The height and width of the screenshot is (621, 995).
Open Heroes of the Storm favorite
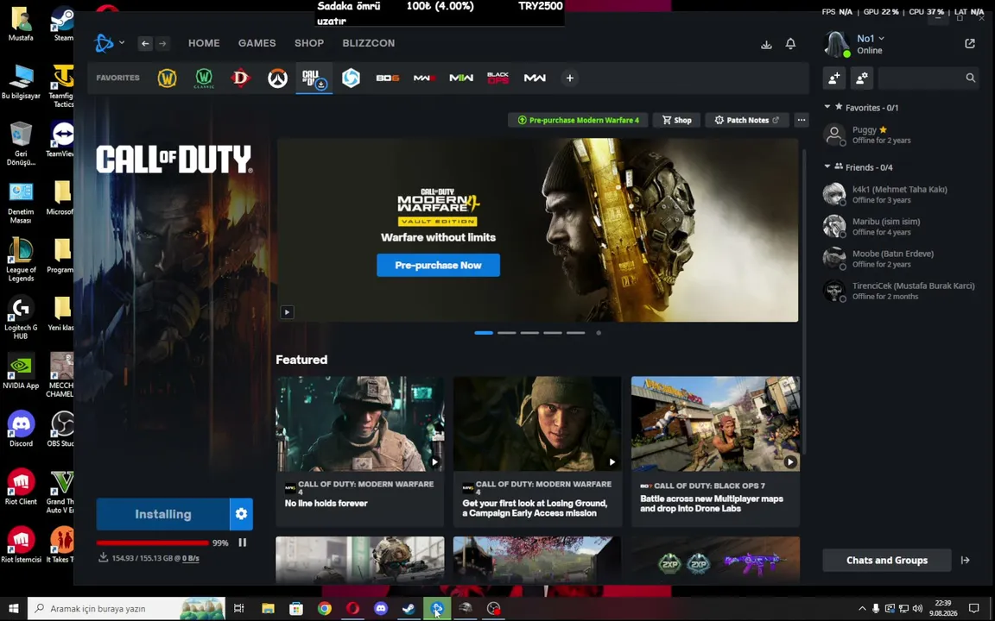[351, 78]
